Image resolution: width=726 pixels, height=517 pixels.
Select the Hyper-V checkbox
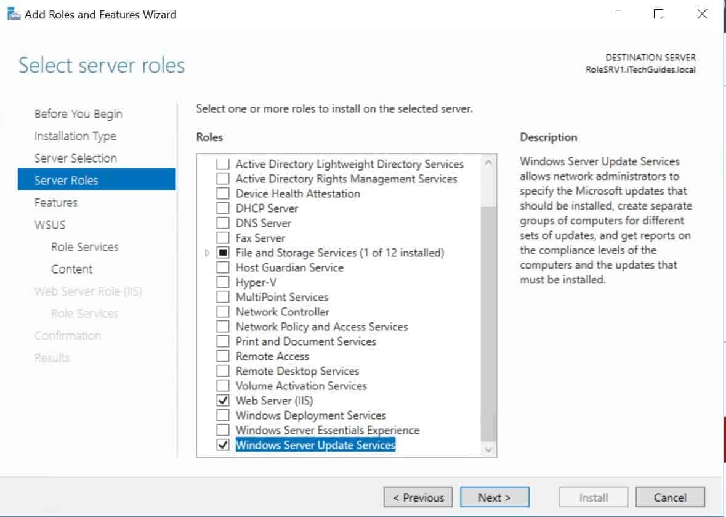pyautogui.click(x=223, y=282)
